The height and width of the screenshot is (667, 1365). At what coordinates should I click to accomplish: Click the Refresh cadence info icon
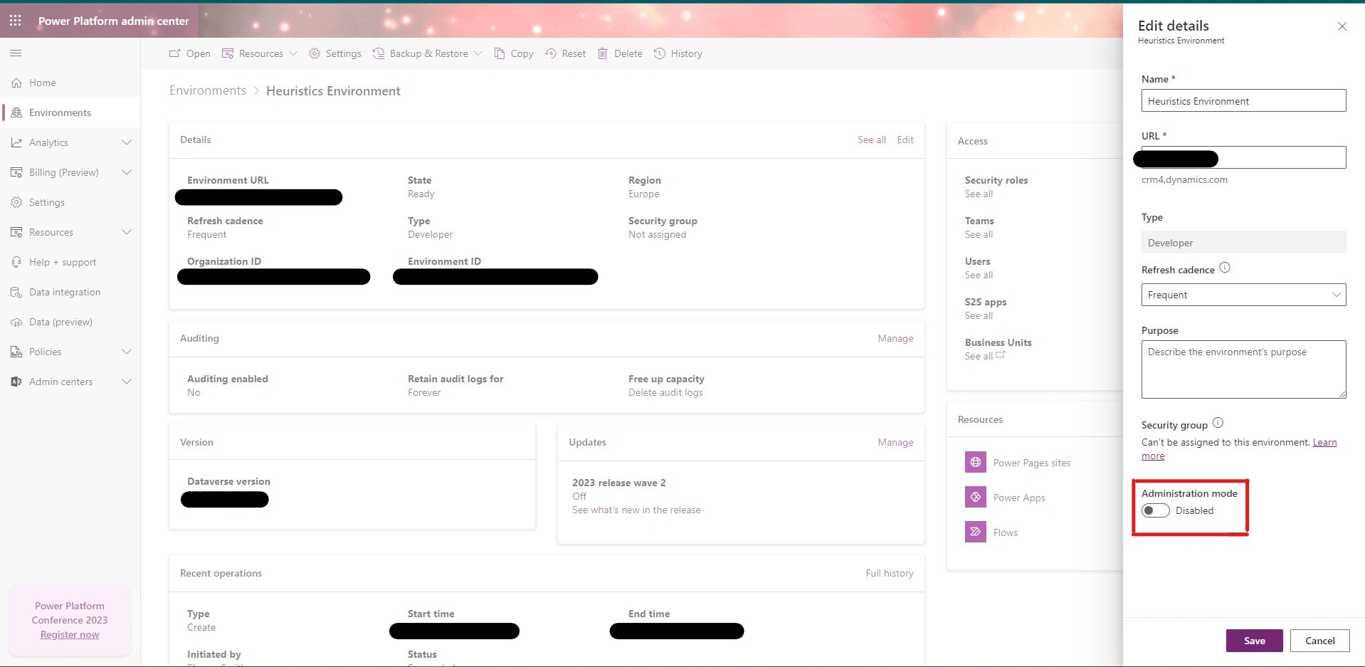(x=1225, y=268)
